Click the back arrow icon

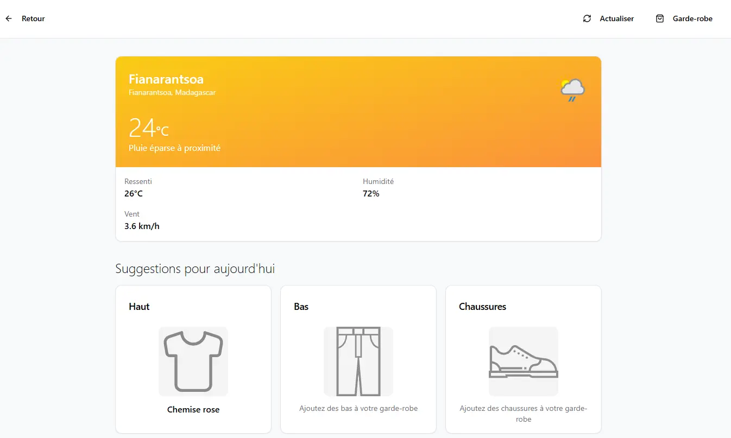(9, 18)
